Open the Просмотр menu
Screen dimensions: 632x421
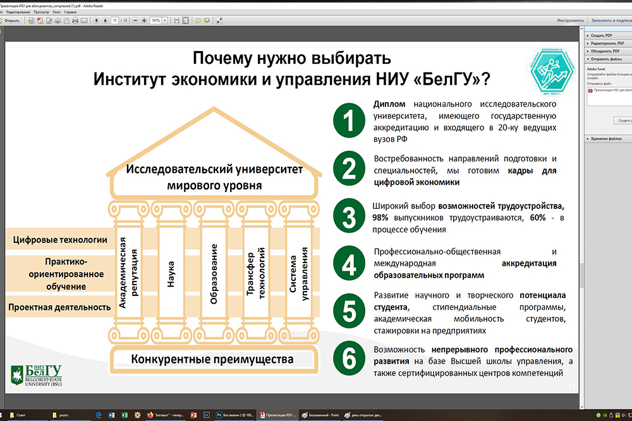tap(40, 12)
